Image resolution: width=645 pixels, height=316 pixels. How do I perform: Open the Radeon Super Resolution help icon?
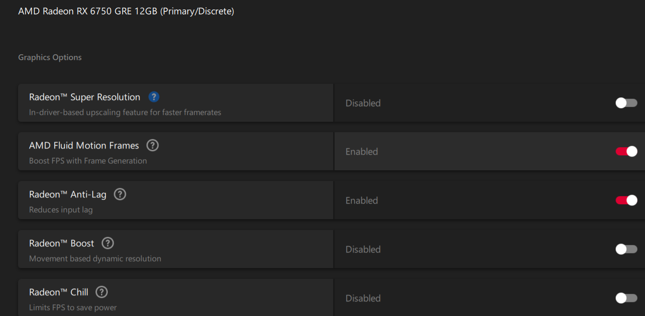coord(154,97)
